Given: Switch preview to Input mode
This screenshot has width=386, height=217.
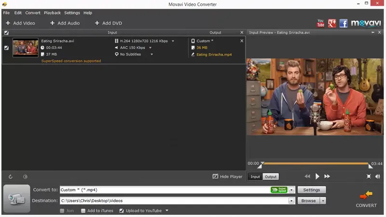Looking at the screenshot, I should [x=255, y=177].
